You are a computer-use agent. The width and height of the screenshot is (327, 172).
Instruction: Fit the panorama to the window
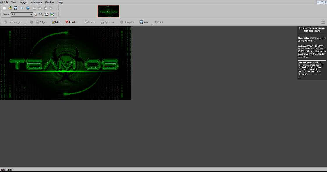52,14
